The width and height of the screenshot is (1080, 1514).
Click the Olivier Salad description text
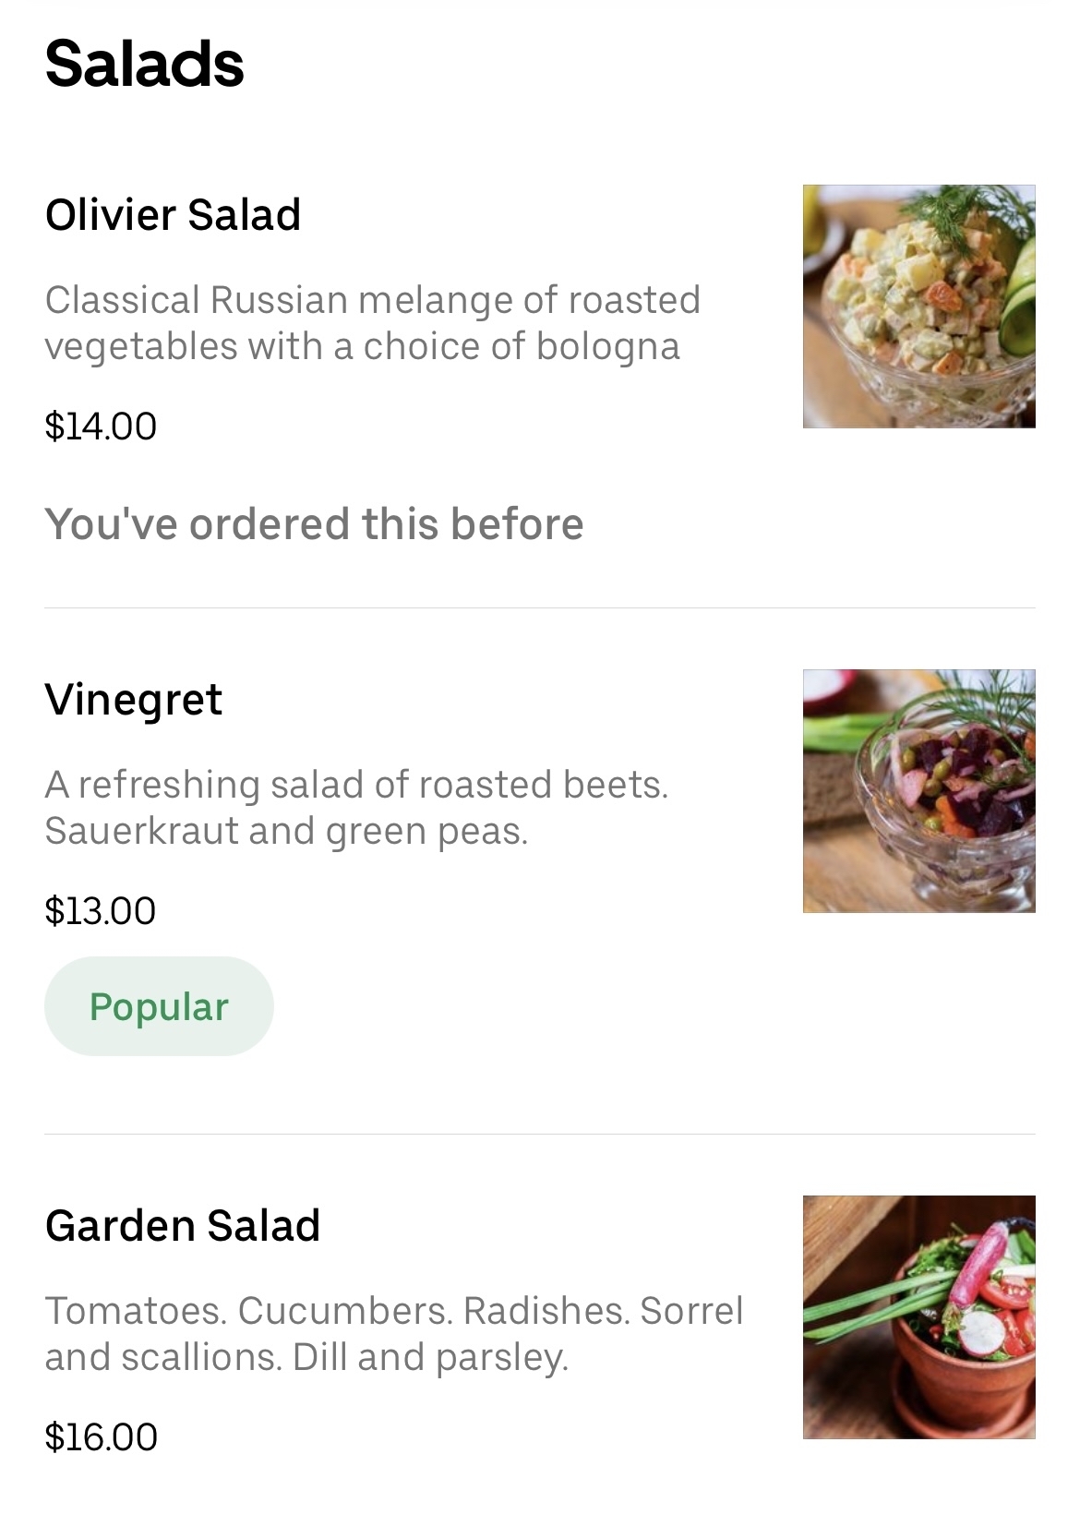coord(372,323)
